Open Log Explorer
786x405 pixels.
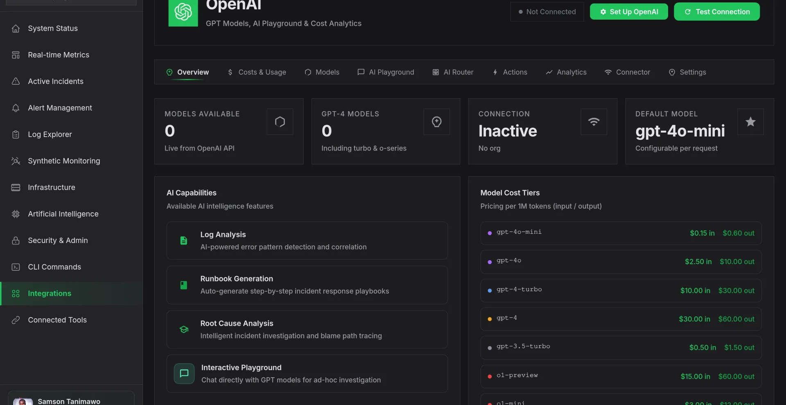pos(71,135)
